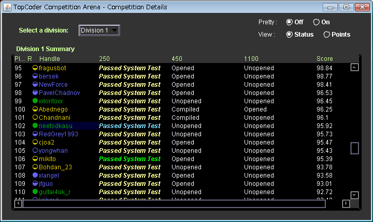373x222 pixels.
Task: Click place number 100 in table
Action: [x=20, y=109]
